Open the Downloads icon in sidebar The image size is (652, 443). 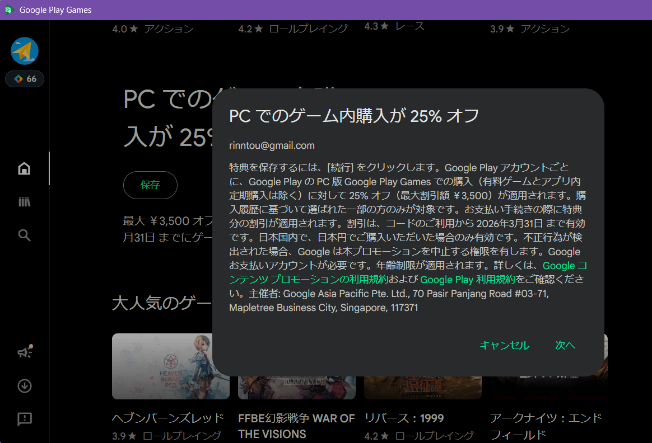point(24,386)
